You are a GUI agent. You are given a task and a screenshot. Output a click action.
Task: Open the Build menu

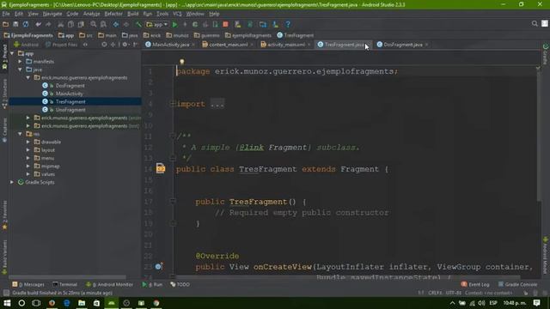coord(132,14)
